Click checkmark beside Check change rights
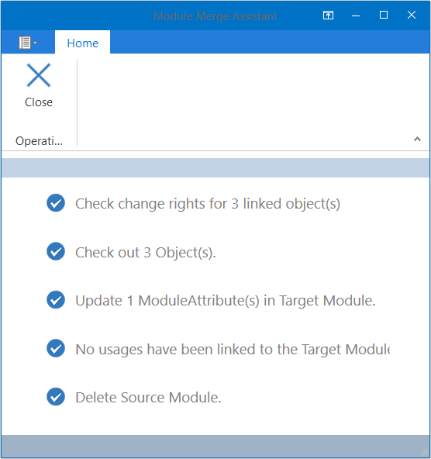This screenshot has width=431, height=459. pyautogui.click(x=56, y=203)
